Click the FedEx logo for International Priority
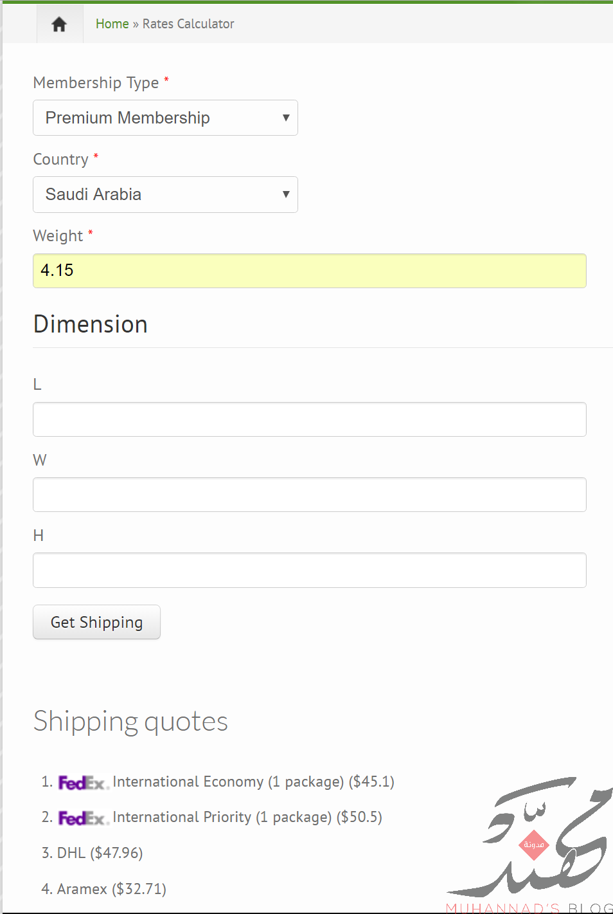613x914 pixels. click(x=84, y=818)
